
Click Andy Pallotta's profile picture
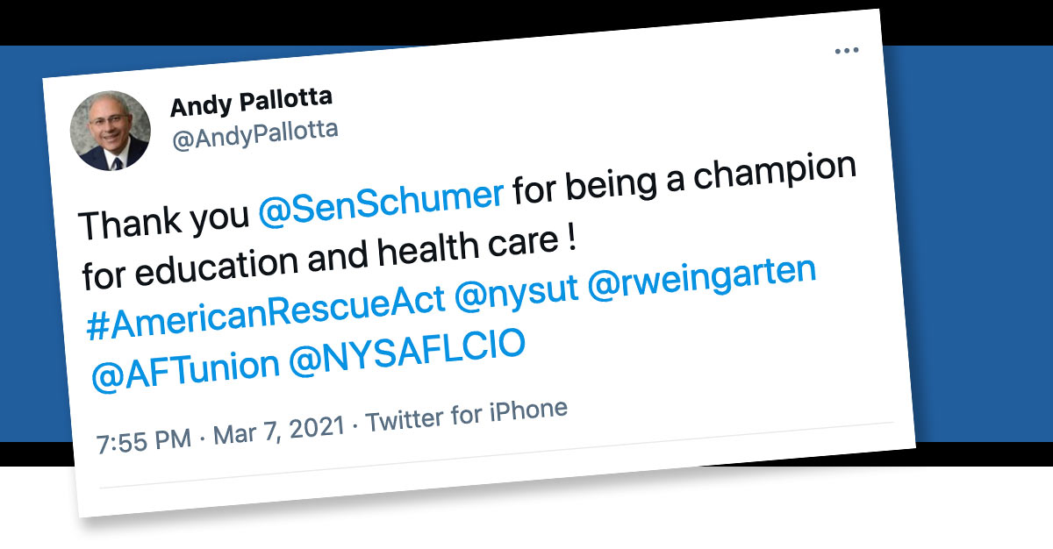(x=111, y=131)
